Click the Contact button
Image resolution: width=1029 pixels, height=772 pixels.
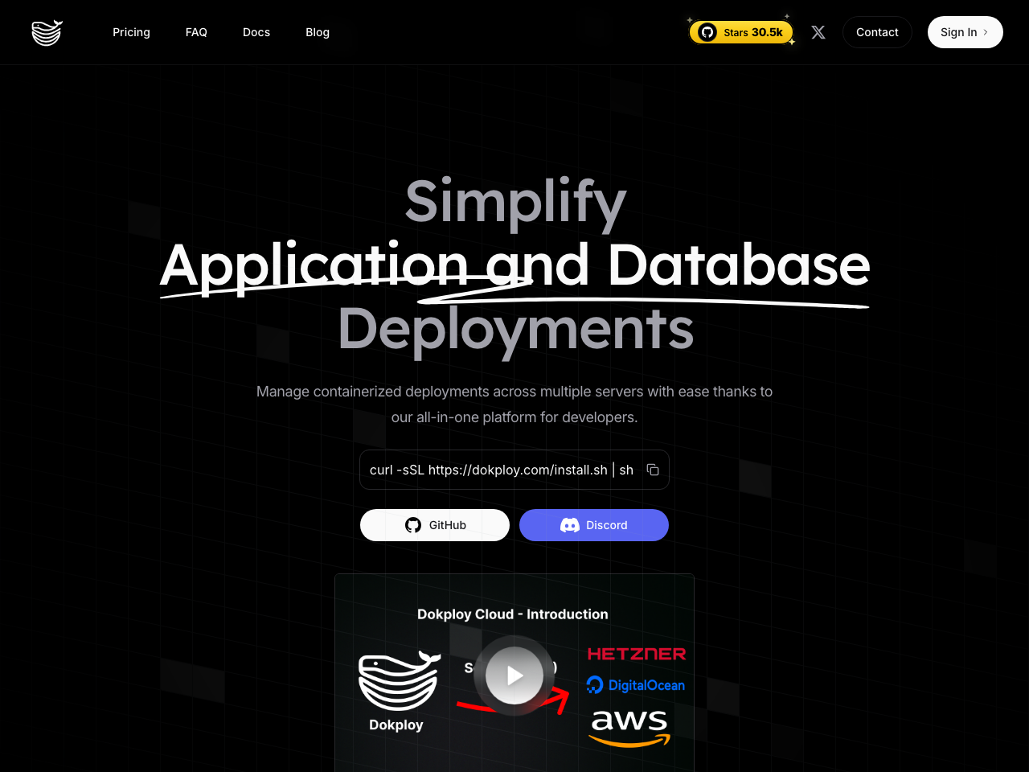point(877,32)
